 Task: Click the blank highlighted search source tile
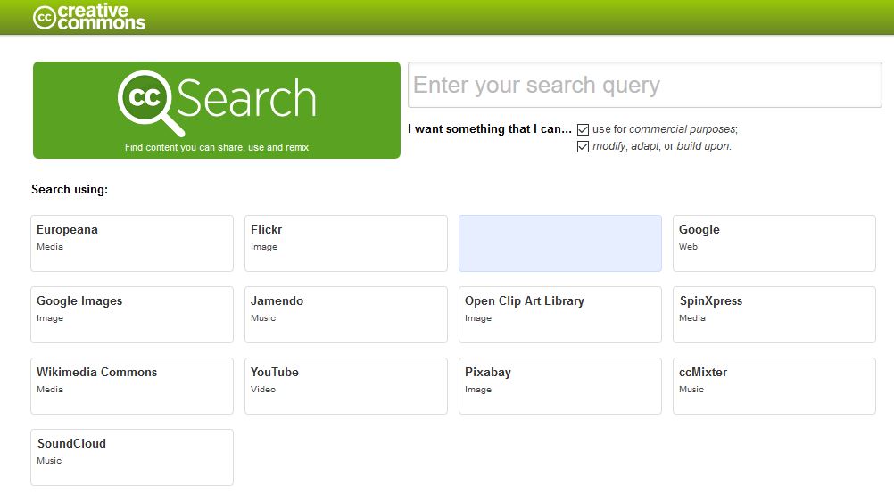(x=560, y=243)
